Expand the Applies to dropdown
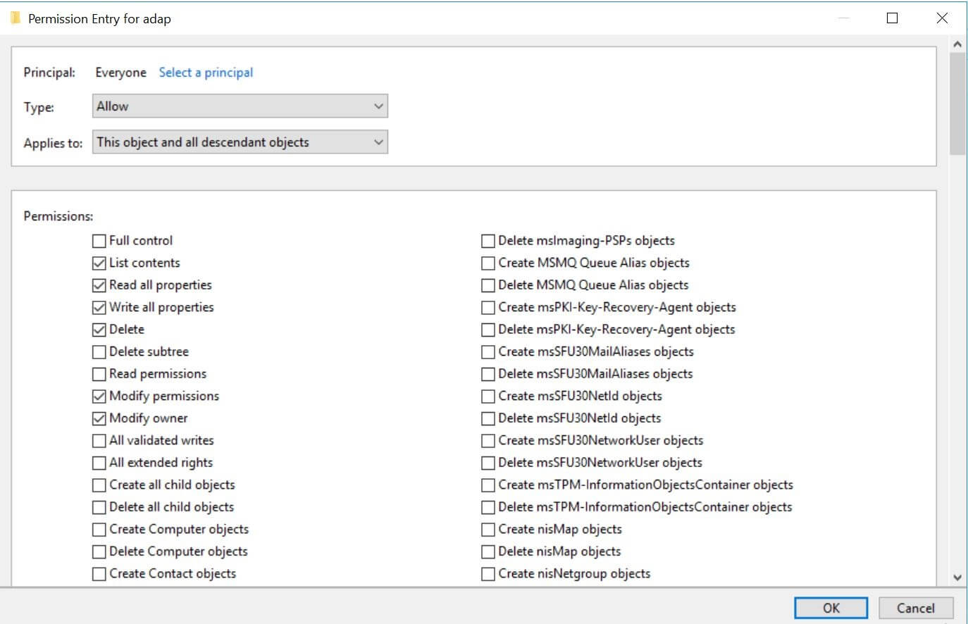Viewport: 968px width, 624px height. pos(240,142)
